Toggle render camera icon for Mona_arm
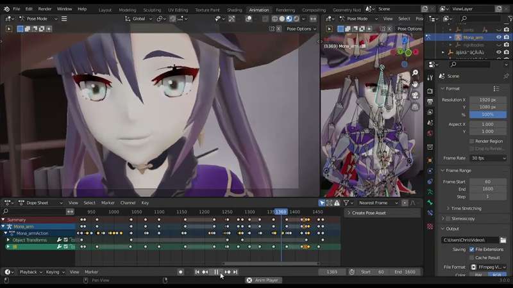This screenshot has height=288, width=513. pyautogui.click(x=507, y=37)
